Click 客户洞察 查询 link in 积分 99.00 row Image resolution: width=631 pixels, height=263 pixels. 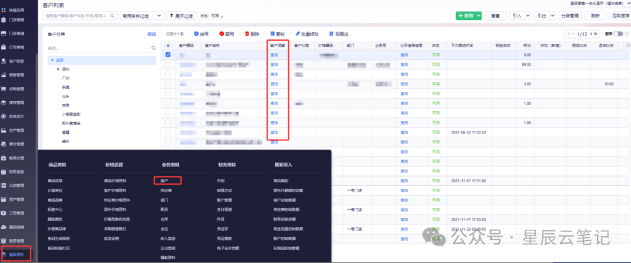pos(274,64)
